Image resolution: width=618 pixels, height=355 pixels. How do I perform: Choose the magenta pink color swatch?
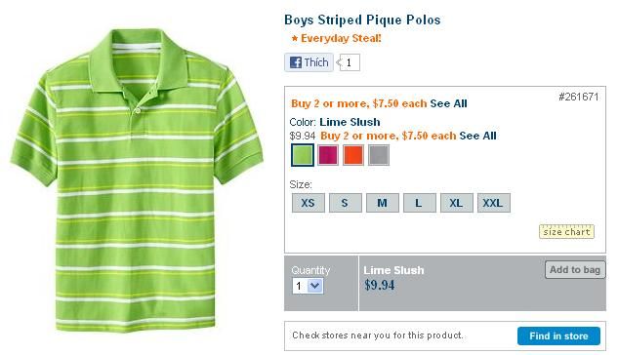pos(328,155)
